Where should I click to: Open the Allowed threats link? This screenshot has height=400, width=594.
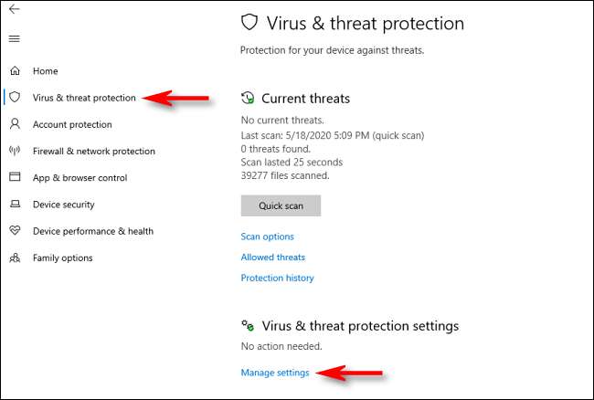[x=272, y=258]
